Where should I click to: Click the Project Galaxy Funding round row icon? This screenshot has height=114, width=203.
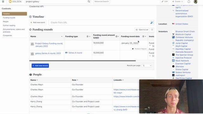pyautogui.click(x=32, y=44)
